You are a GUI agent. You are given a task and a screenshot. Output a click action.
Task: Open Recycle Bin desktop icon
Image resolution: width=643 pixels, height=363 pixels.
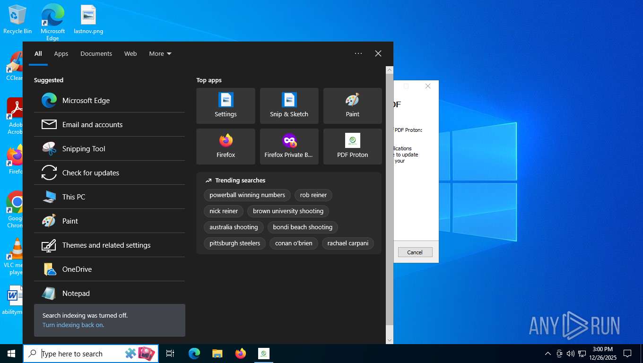[17, 20]
